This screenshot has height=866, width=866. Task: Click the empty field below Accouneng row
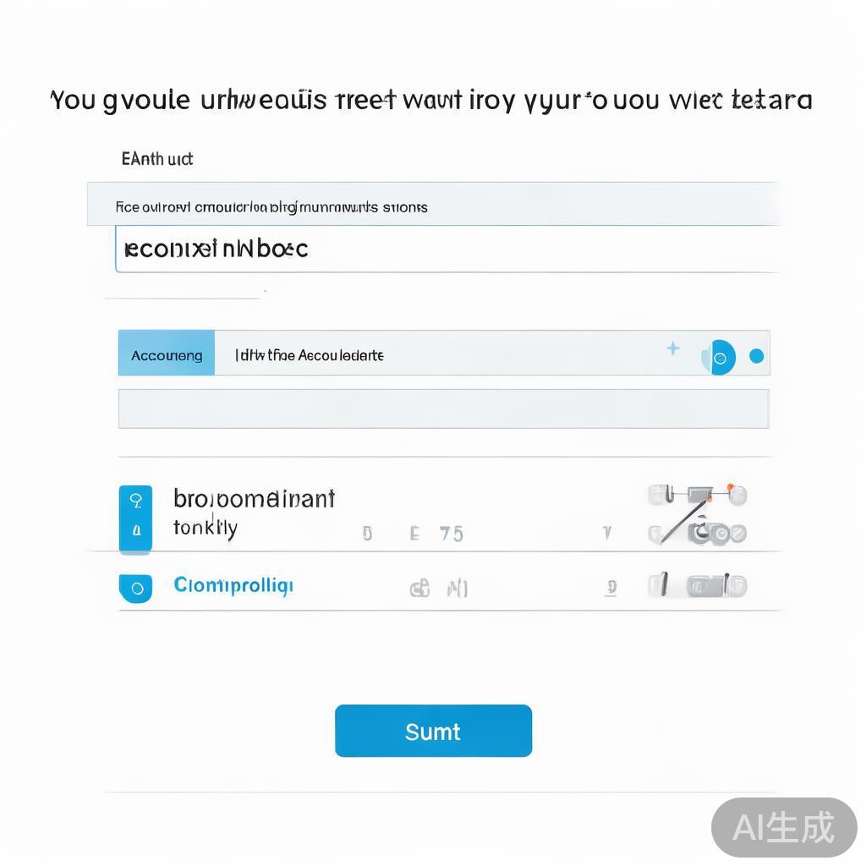443,408
